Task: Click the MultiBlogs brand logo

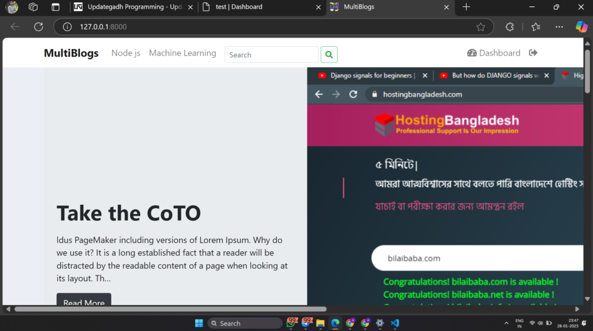Action: coord(71,53)
